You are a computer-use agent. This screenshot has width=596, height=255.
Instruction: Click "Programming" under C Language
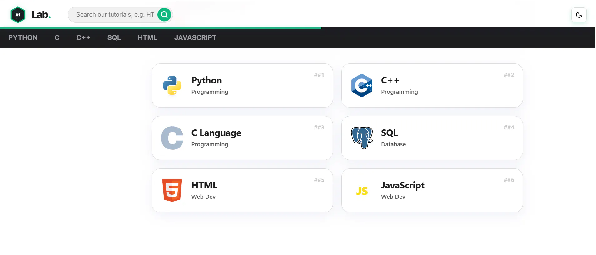point(210,144)
